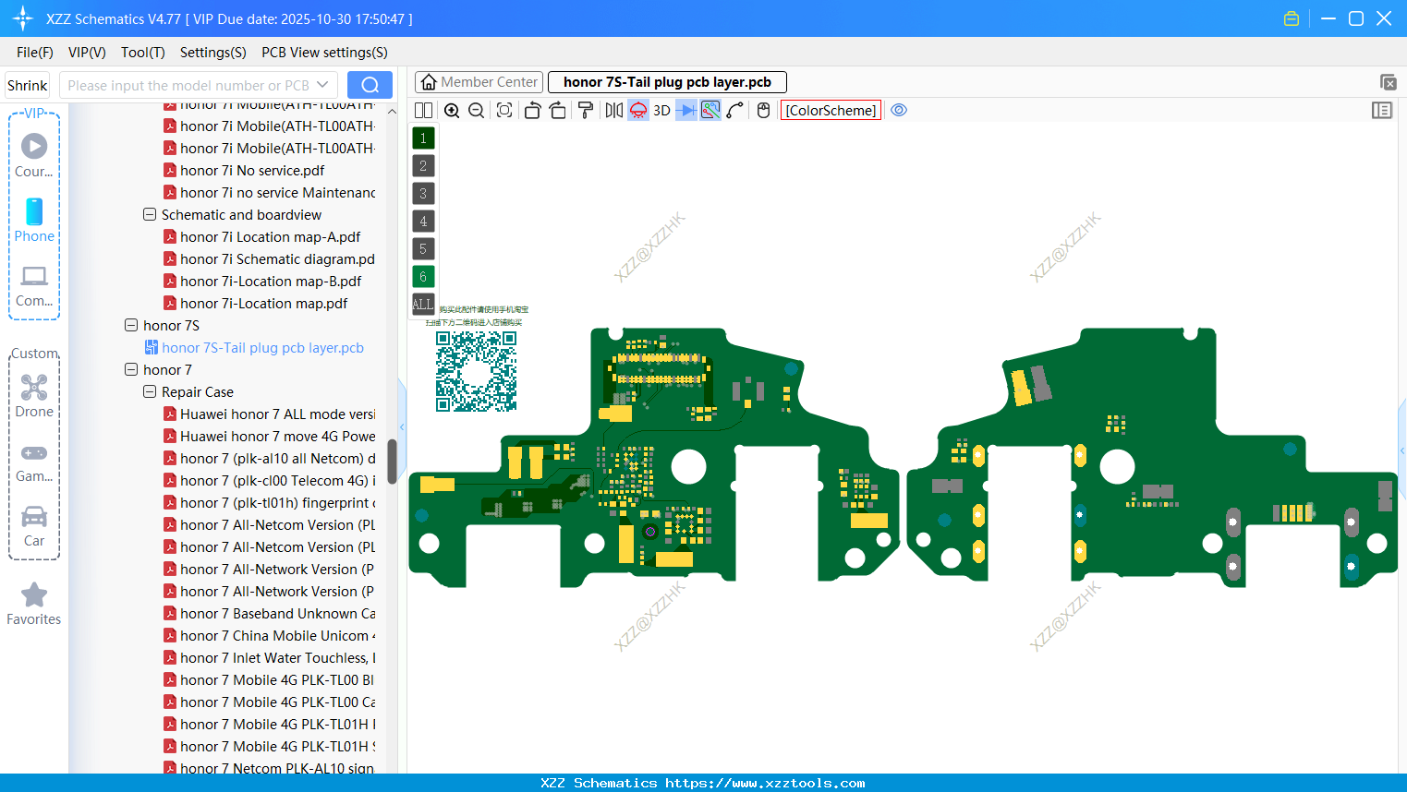Mirror the board horizontally
Viewport: 1407px width, 792px height.
[614, 111]
